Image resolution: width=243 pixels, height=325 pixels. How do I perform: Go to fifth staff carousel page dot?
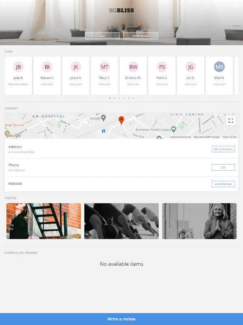[129, 98]
